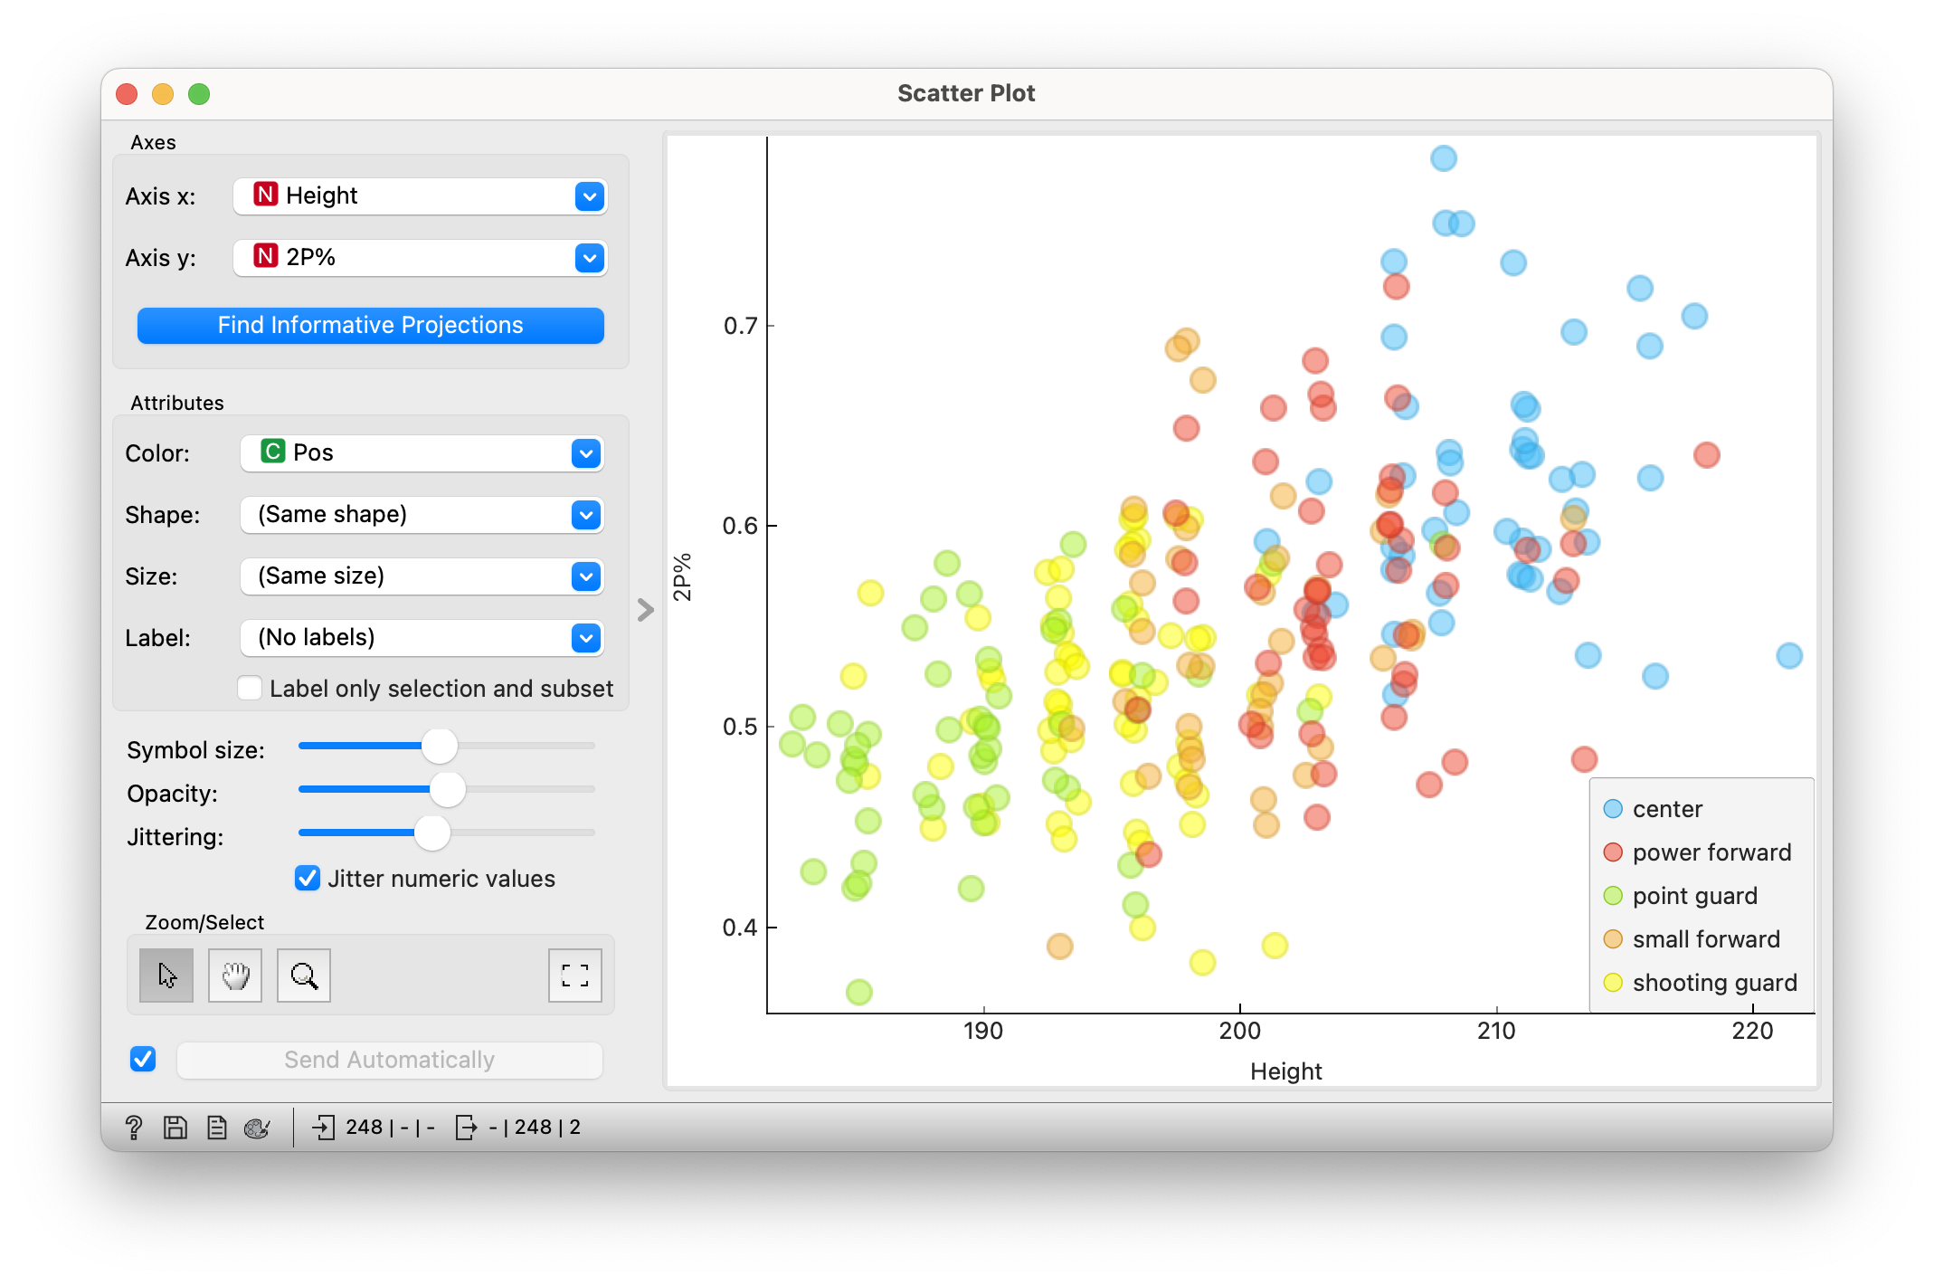Viewport: 1934px width, 1285px height.
Task: Click the 248 input count in status bar
Action: (x=364, y=1127)
